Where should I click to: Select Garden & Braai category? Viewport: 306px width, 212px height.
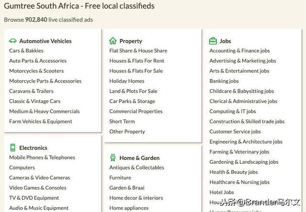click(127, 188)
